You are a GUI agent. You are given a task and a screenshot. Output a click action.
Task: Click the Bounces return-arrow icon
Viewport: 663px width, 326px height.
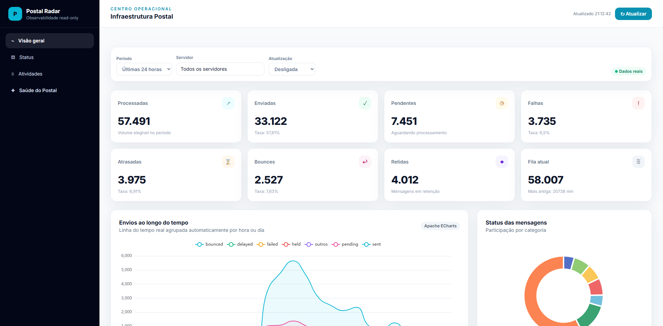(x=365, y=162)
